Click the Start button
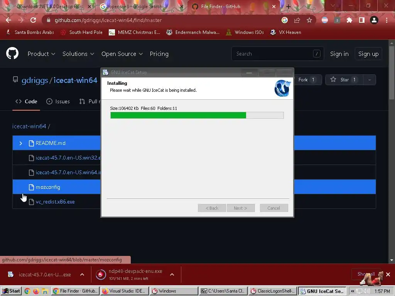395x296 pixels. pos(11,291)
